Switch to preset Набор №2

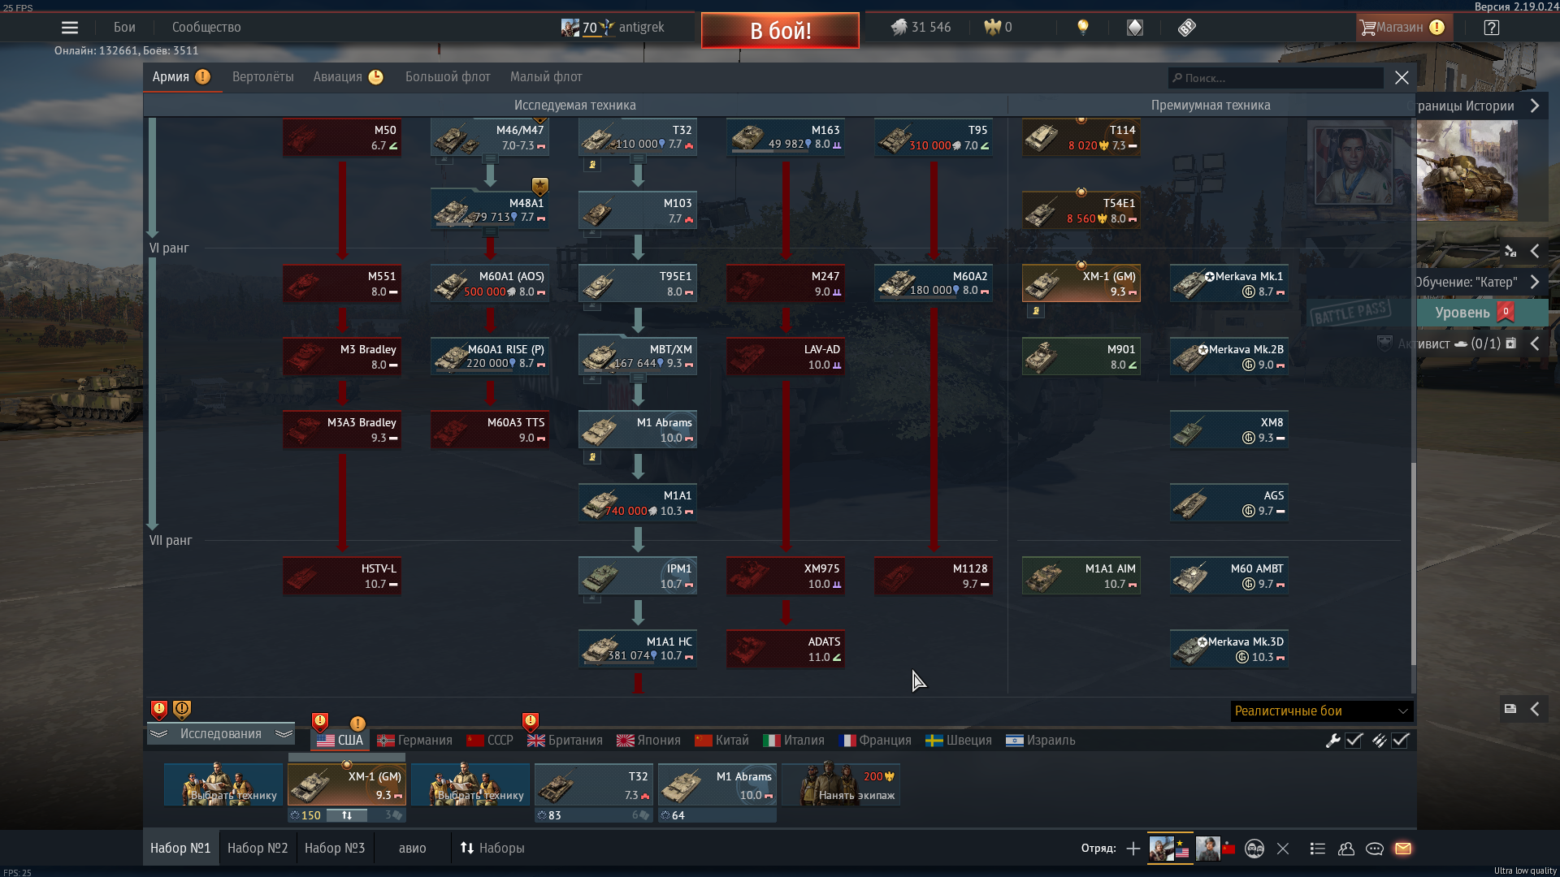pos(258,849)
